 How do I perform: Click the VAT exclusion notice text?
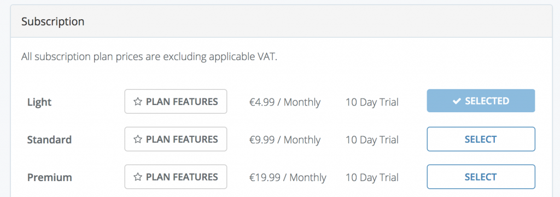point(149,57)
